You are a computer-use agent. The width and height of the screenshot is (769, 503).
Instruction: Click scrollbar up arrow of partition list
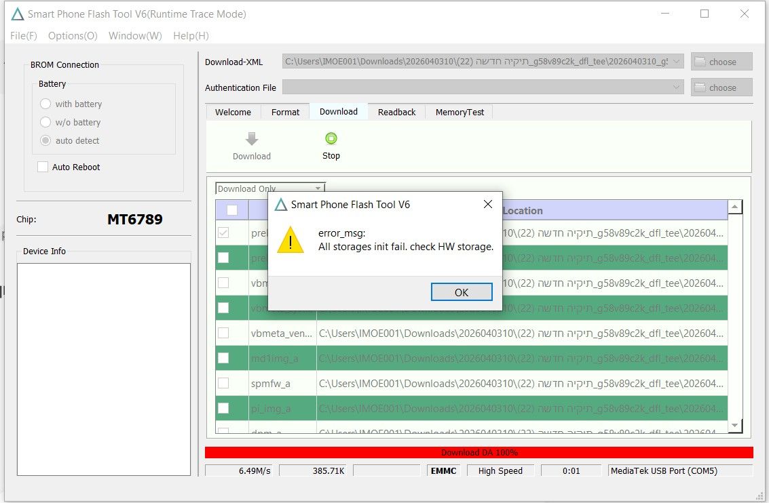click(x=734, y=207)
